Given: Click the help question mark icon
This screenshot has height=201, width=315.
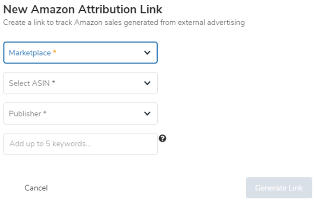Looking at the screenshot, I should 162,138.
